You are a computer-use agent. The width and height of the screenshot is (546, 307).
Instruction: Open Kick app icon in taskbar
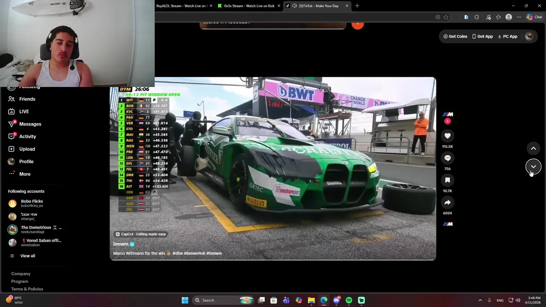(x=361, y=300)
